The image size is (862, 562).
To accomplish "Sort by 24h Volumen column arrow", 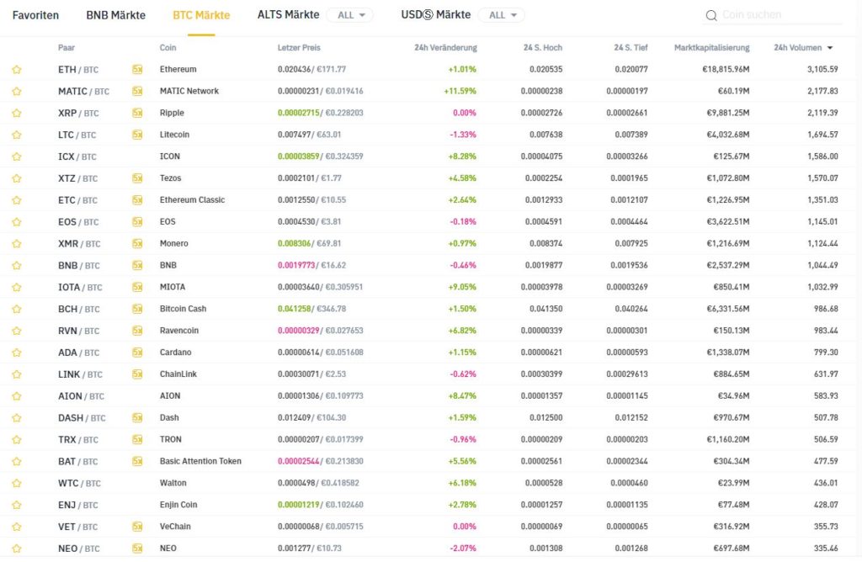I will tap(829, 48).
